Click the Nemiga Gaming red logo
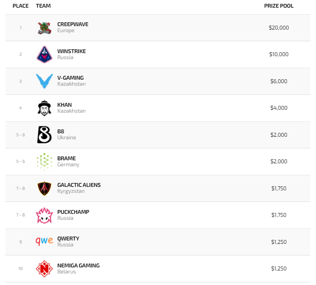Viewport: 316px width, 285px height. [x=44, y=269]
